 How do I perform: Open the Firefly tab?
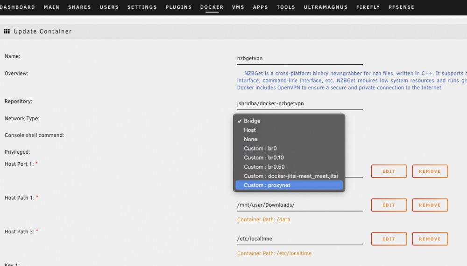click(x=368, y=7)
